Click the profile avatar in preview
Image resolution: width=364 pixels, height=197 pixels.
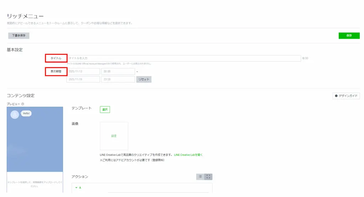[x=15, y=115]
